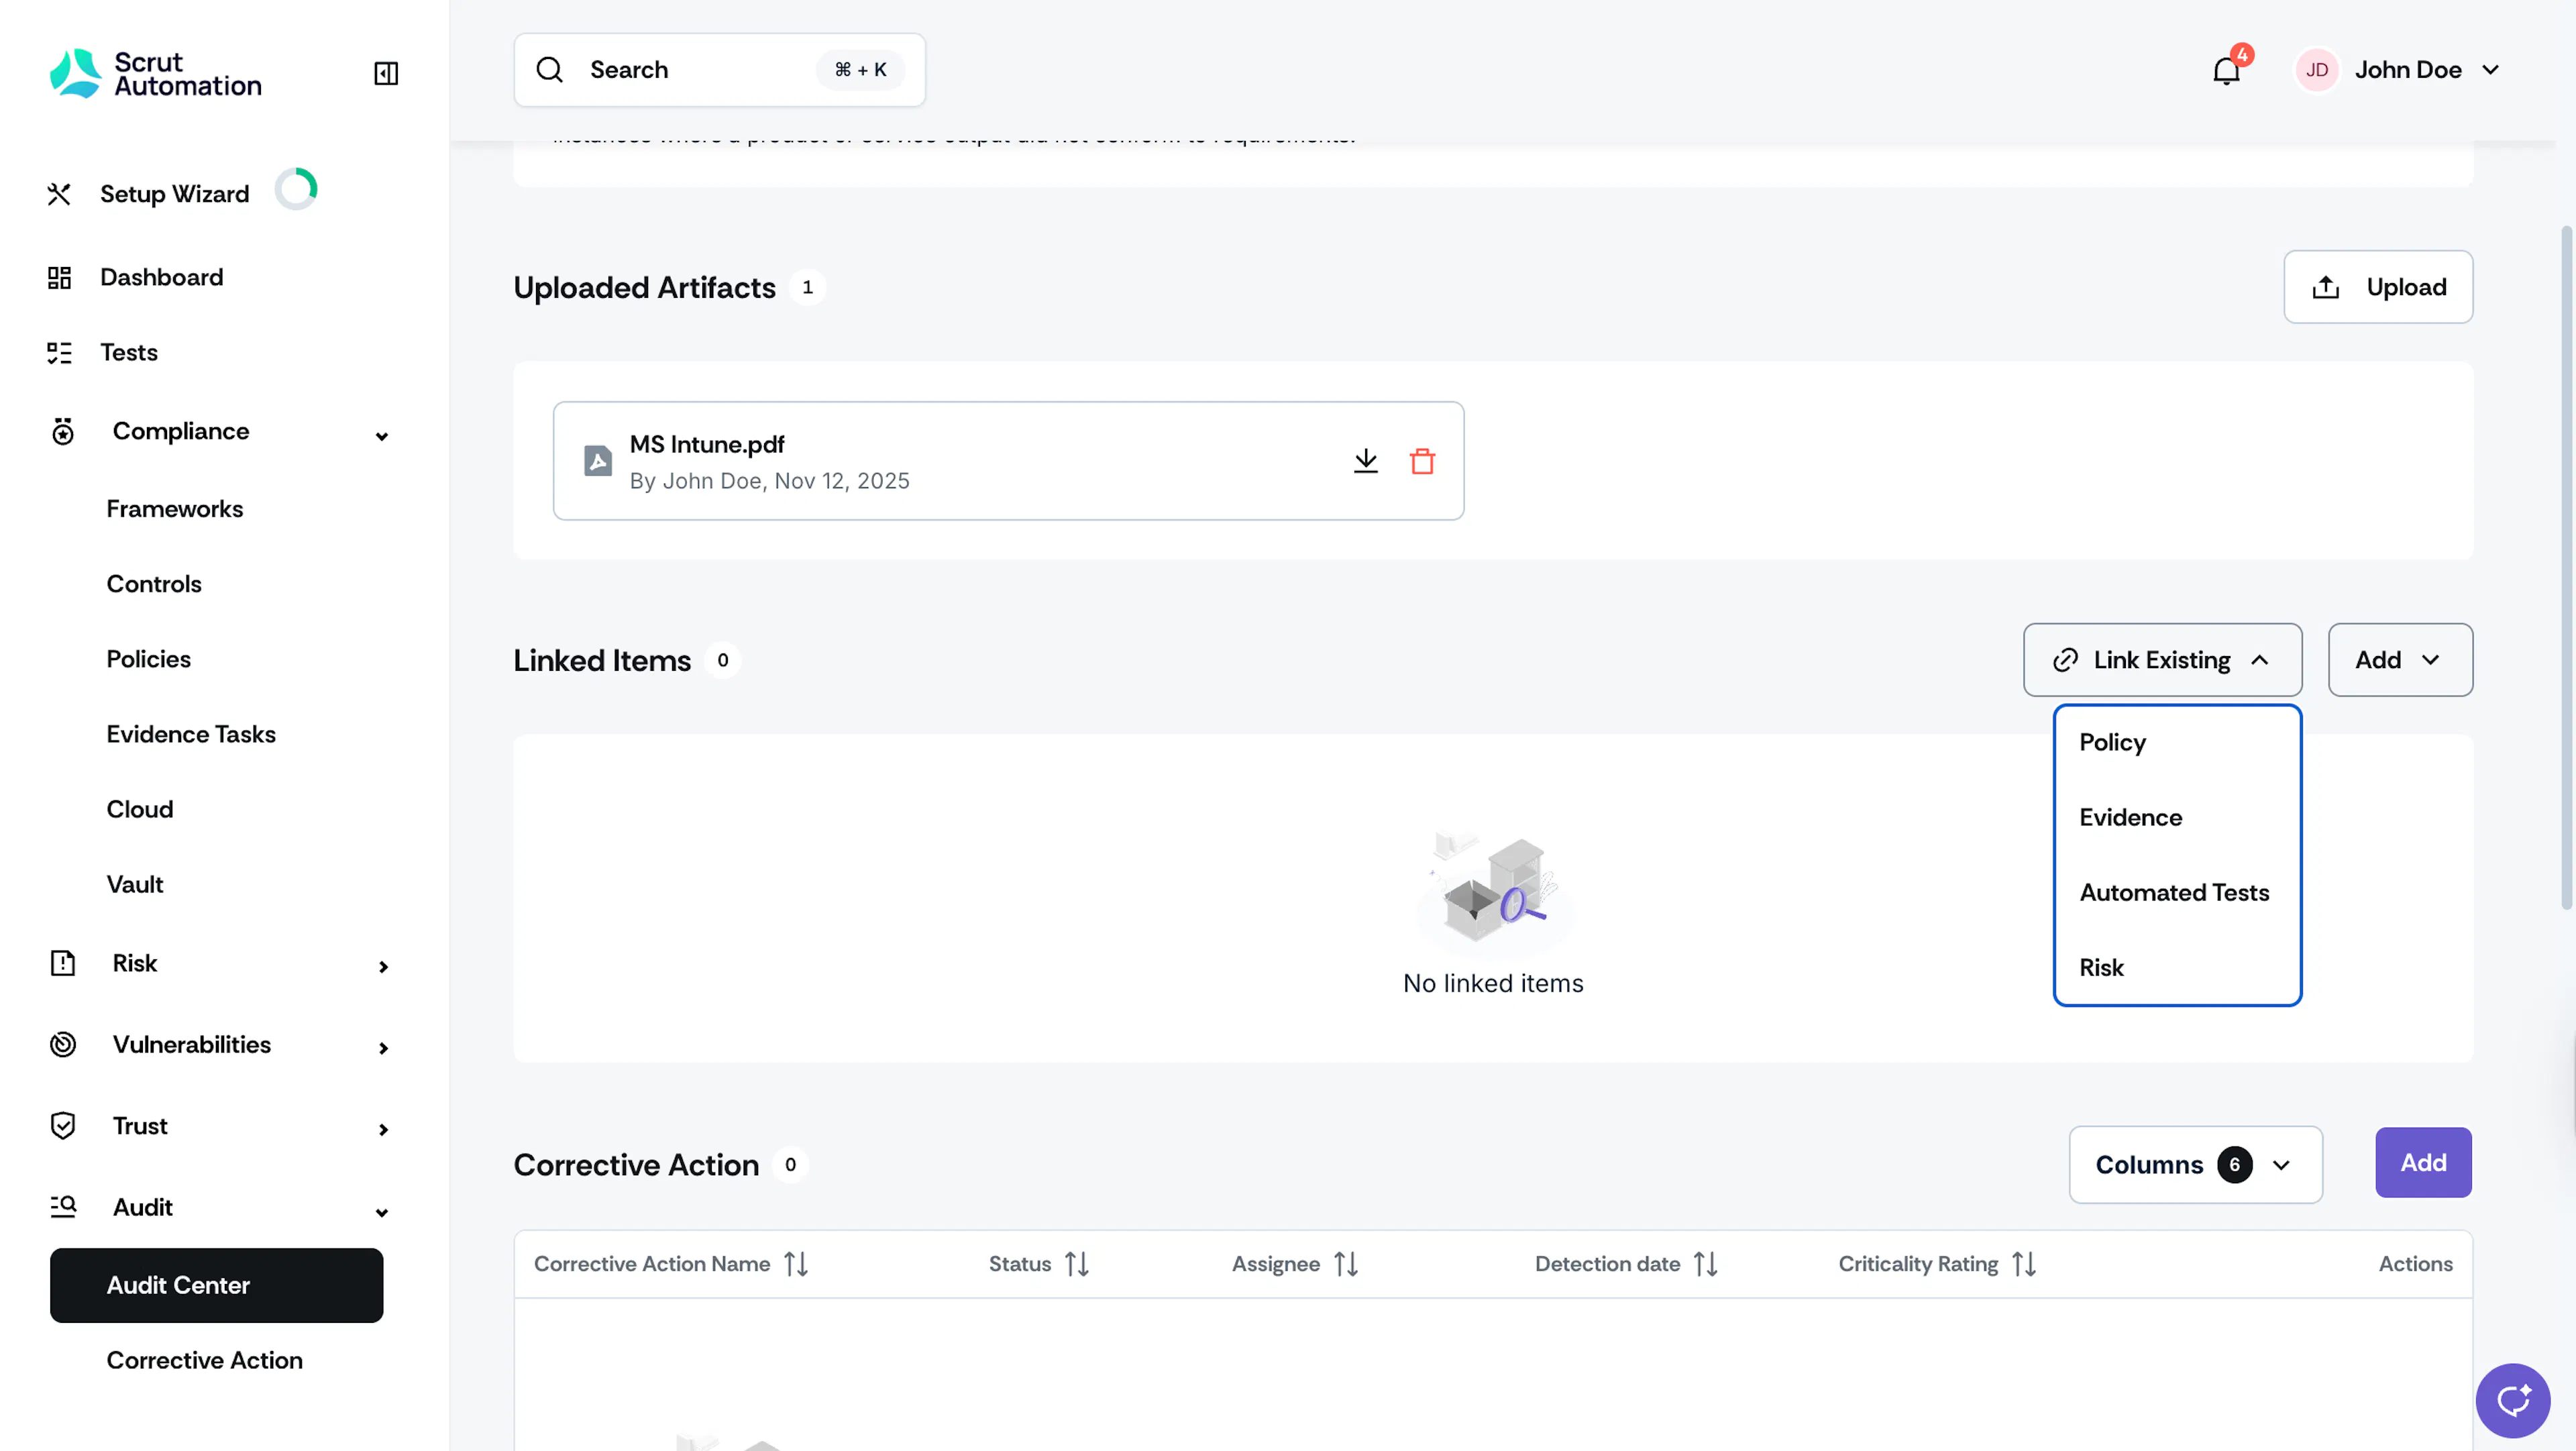Click the upload arrow icon
This screenshot has width=2576, height=1451.
(x=2326, y=288)
